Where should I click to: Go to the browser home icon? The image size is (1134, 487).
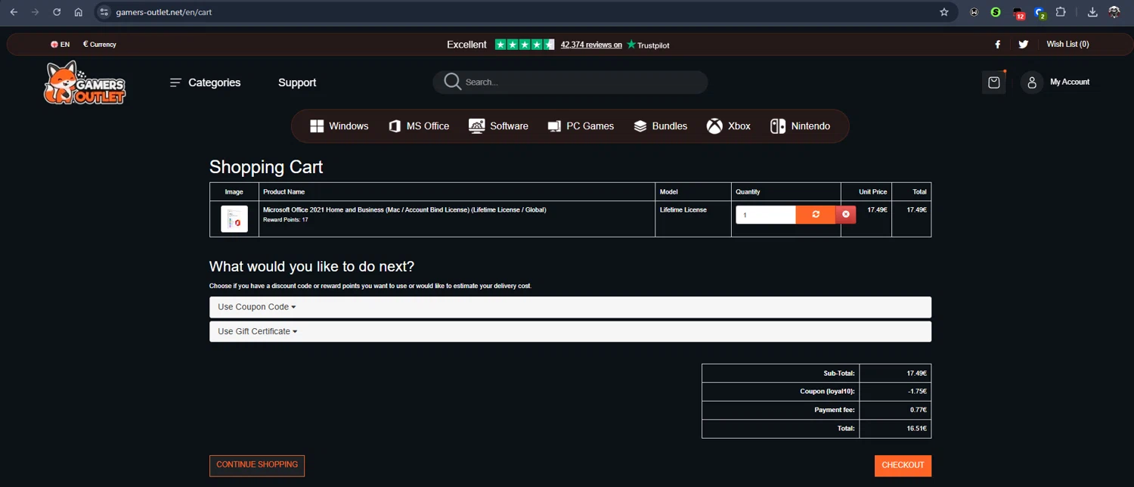pos(79,12)
